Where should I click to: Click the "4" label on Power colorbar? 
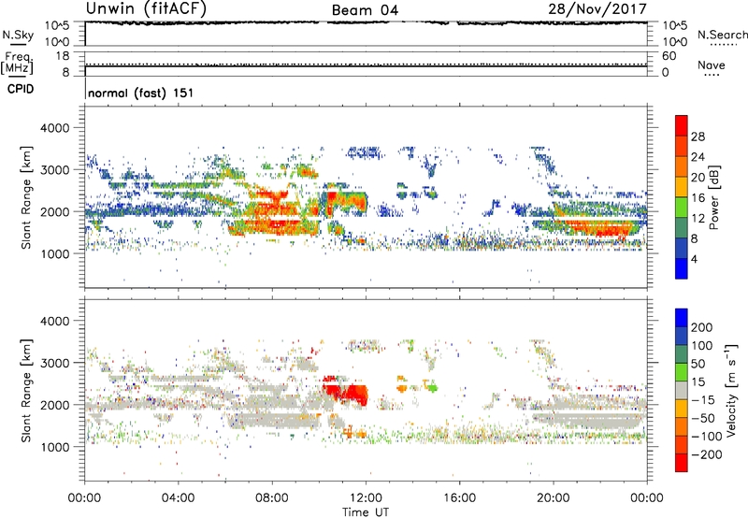coord(694,259)
